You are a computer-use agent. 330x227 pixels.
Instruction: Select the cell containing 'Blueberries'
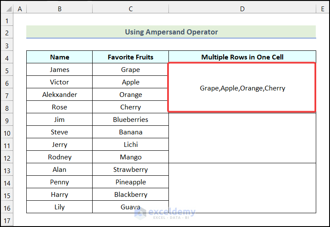131,120
